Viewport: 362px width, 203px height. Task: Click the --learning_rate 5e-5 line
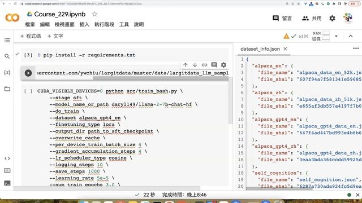coord(81,178)
